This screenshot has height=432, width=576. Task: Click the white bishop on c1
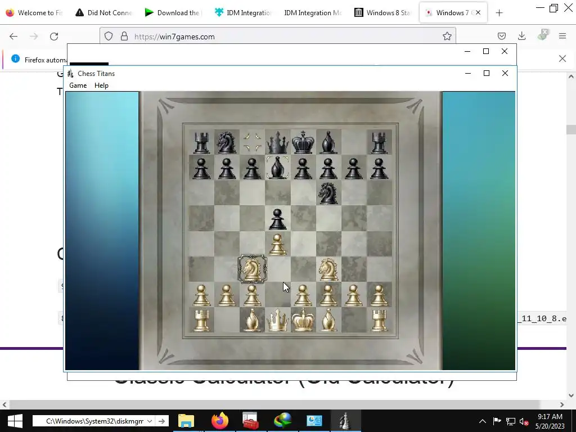(x=253, y=320)
